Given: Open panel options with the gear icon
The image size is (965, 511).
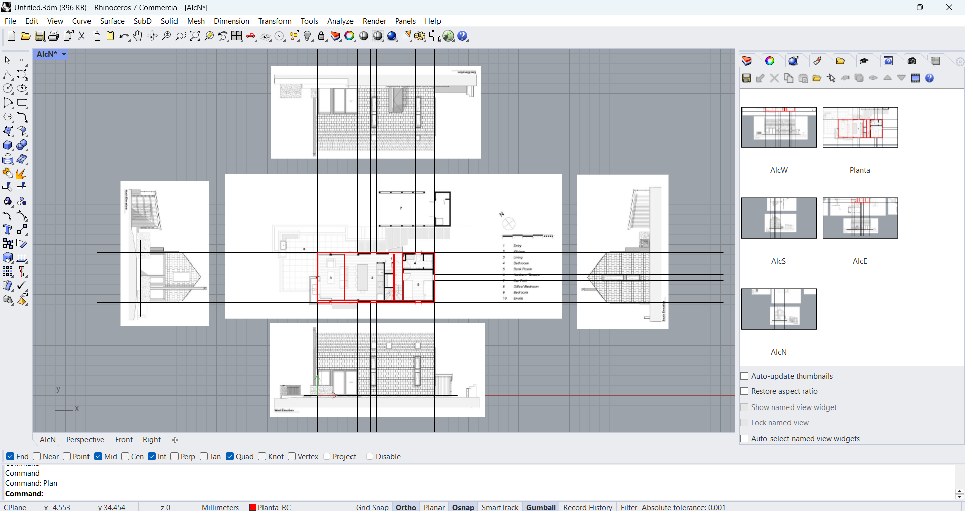Looking at the screenshot, I should click(x=960, y=62).
